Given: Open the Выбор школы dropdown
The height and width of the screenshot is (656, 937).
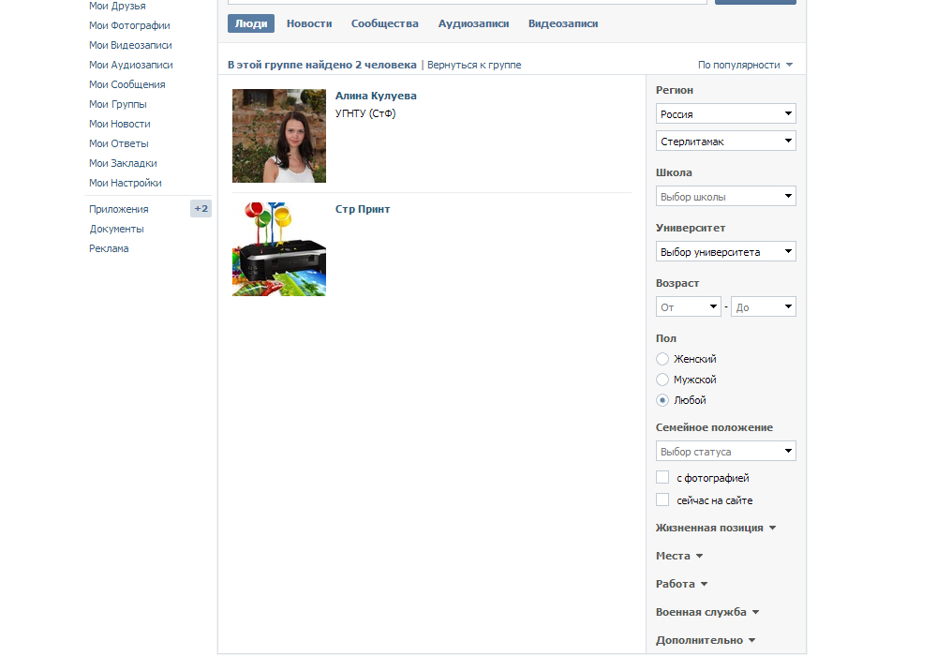Looking at the screenshot, I should (x=725, y=196).
